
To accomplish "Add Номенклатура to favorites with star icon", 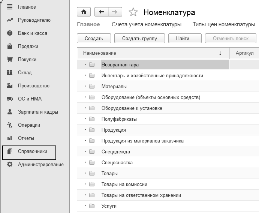I will point(133,13).
